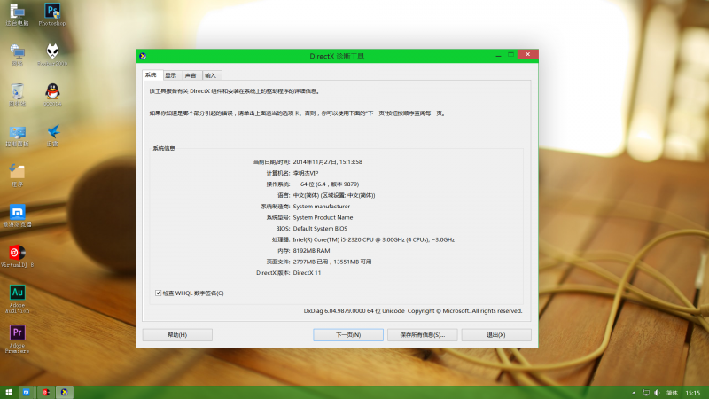
Task: Open the Adobe Audition desktop icon
Action: click(x=17, y=293)
